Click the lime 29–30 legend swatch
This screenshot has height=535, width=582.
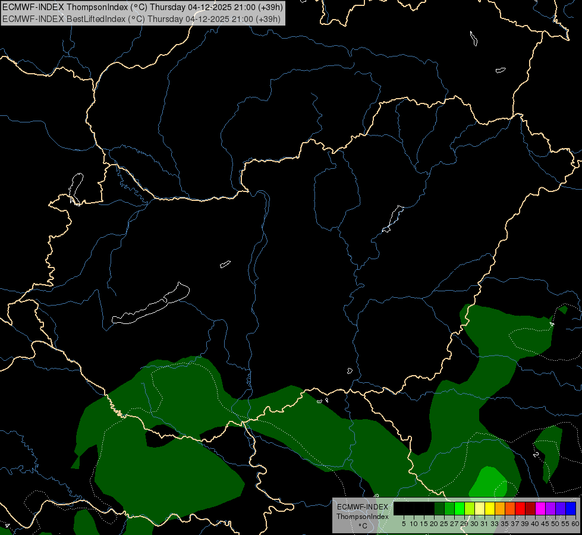tap(470, 508)
